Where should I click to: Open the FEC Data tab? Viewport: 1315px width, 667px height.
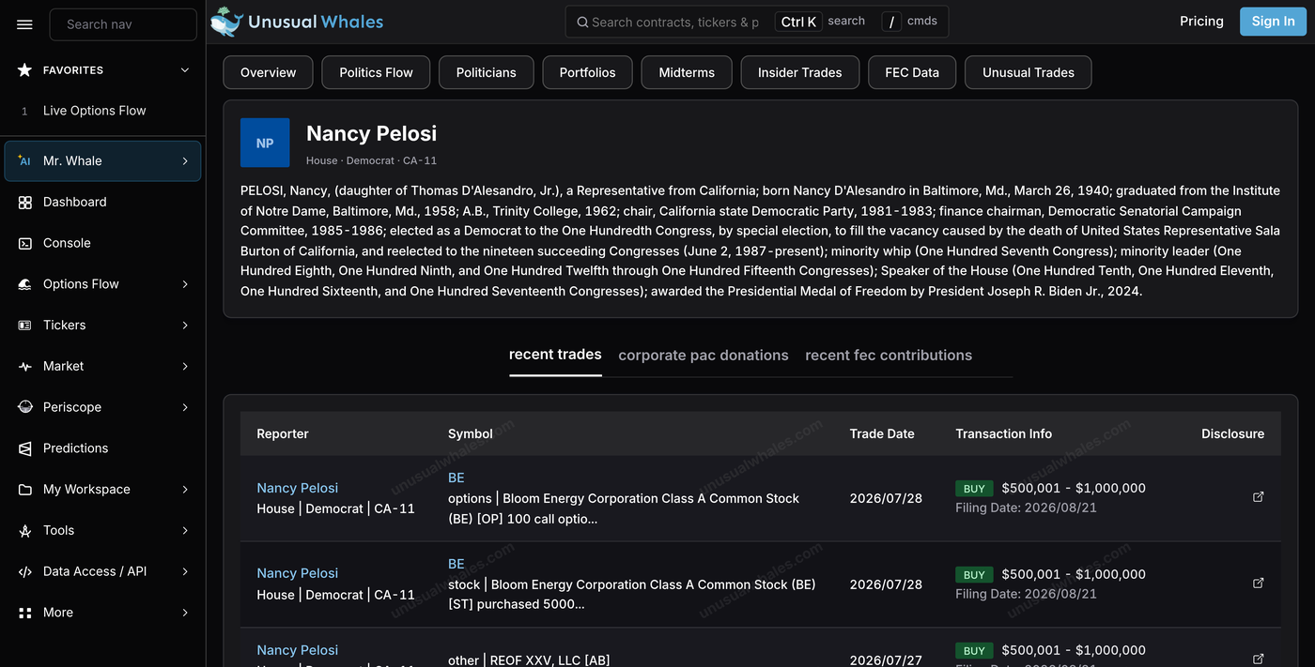click(912, 72)
